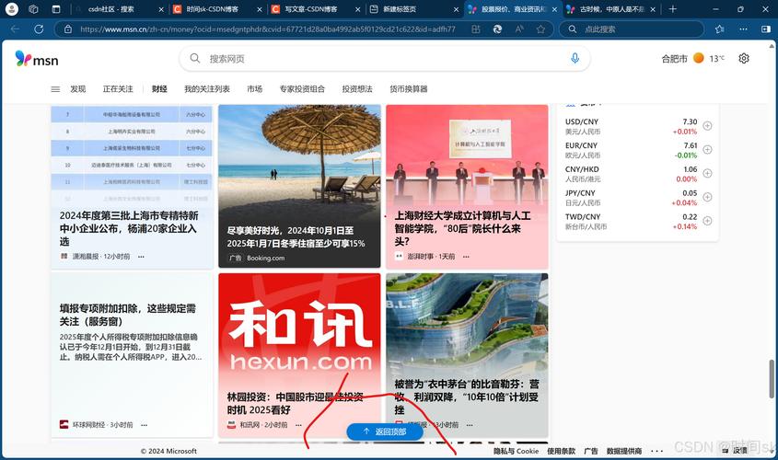778x460 pixels.
Task: View site info via address bar lock
Action: pyautogui.click(x=68, y=29)
